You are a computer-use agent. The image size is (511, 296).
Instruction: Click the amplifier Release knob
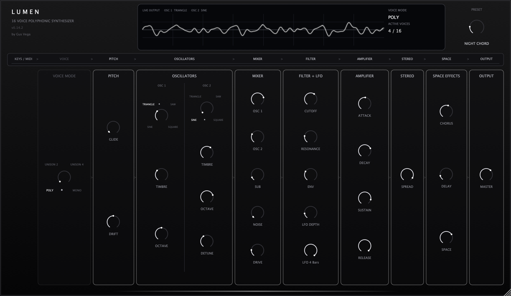point(365,246)
